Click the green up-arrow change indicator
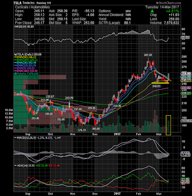 click(x=152, y=11)
